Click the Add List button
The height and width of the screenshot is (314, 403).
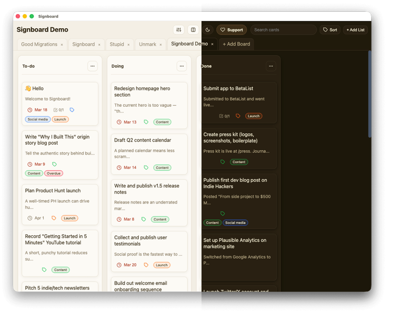pos(355,30)
